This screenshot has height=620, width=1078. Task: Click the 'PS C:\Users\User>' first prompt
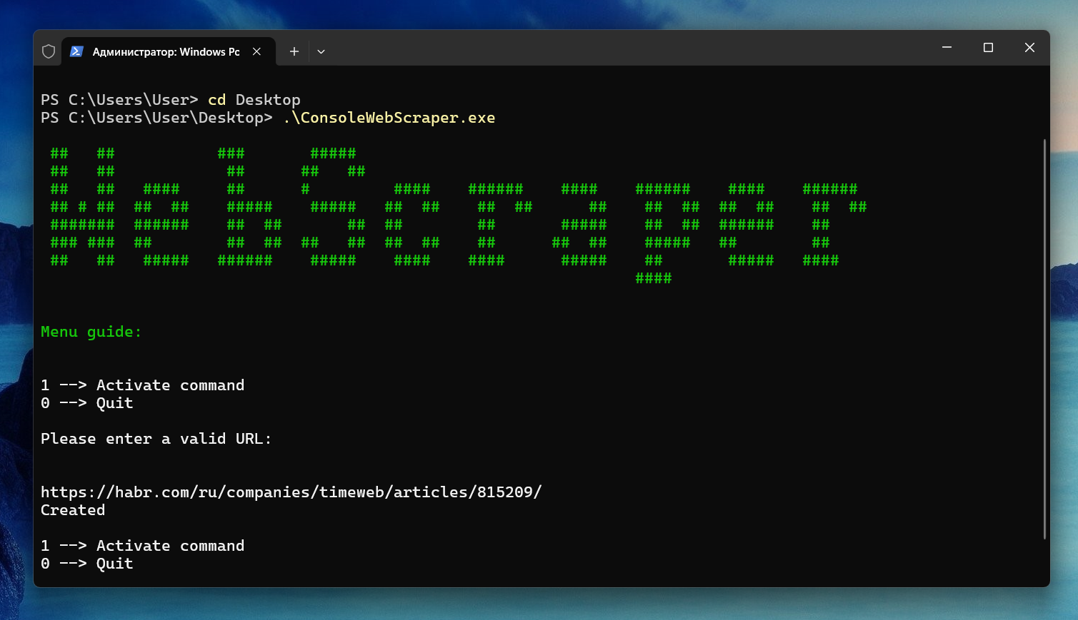pyautogui.click(x=119, y=100)
